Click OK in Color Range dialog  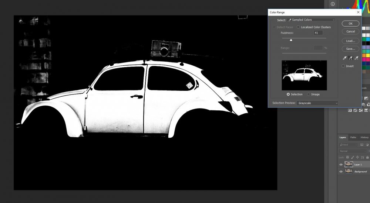coord(351,24)
